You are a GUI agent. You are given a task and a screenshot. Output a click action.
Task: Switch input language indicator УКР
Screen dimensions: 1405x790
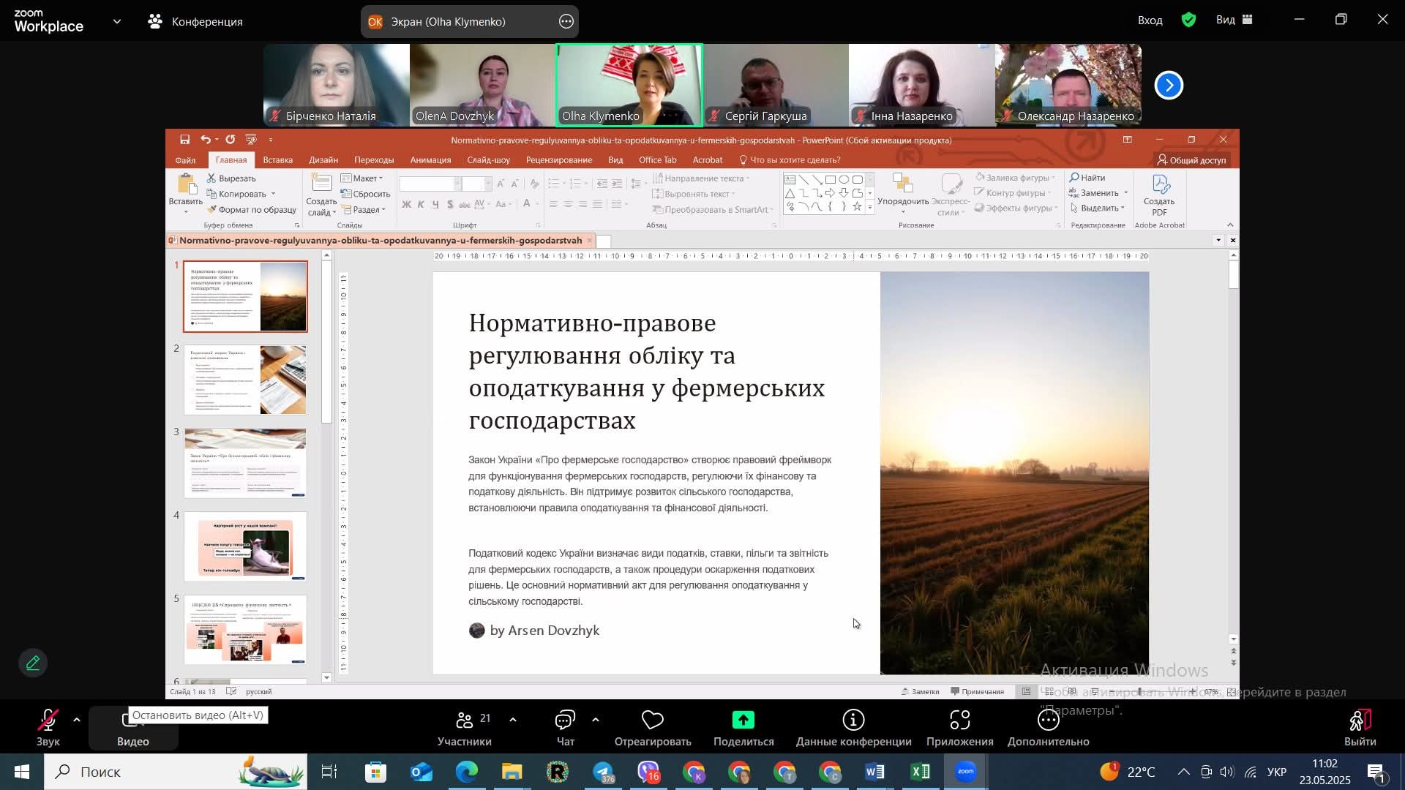[1276, 772]
